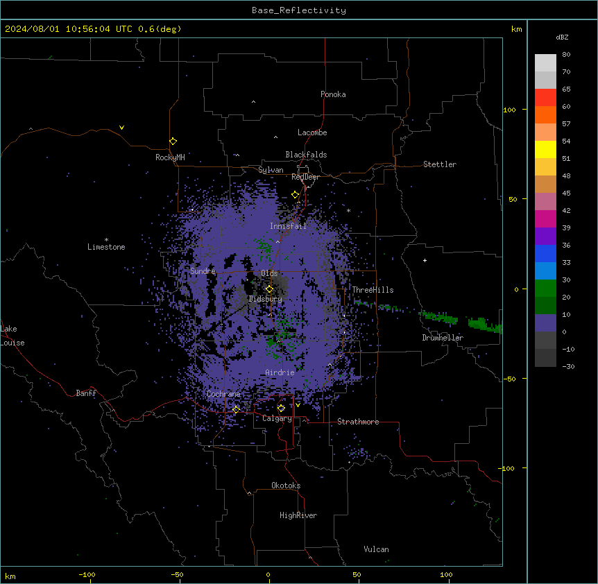
Task: Click the white plus marker north of Drumheller
Action: pos(425,260)
